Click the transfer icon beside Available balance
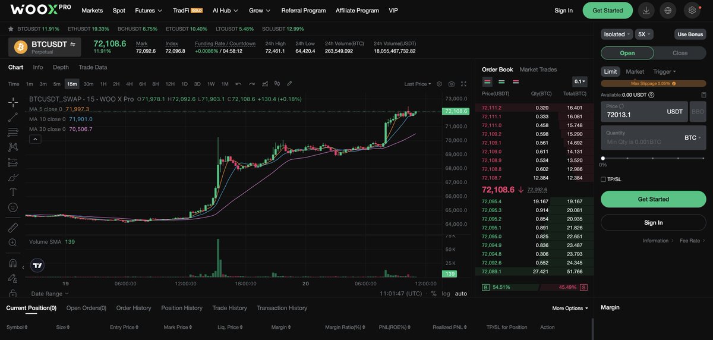Viewport: 713px width, 340px height. click(651, 95)
